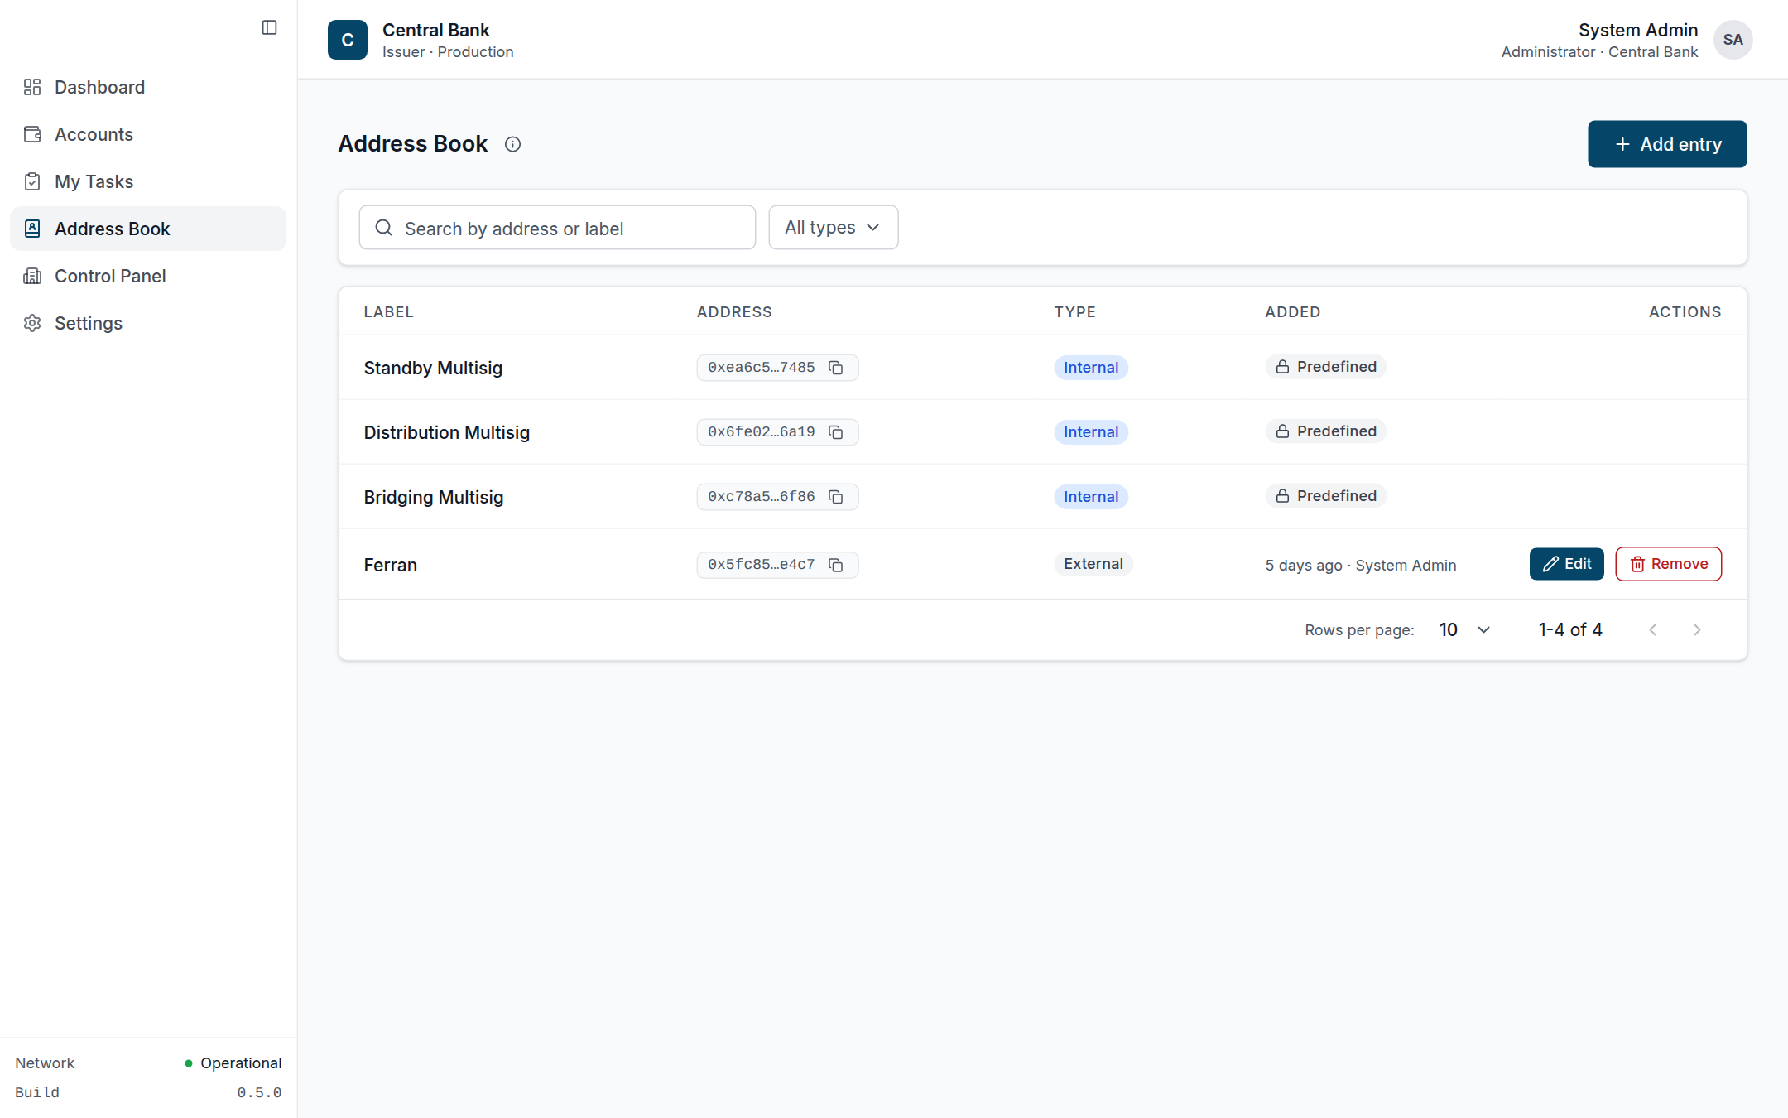
Task: Click the LABEL column header
Action: pyautogui.click(x=388, y=312)
